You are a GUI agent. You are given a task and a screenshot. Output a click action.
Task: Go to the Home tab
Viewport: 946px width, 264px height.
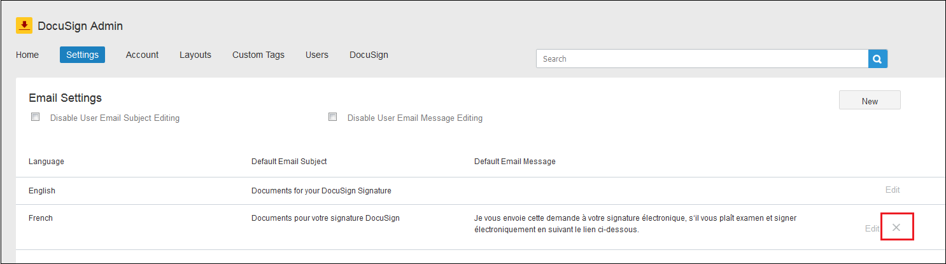click(27, 55)
